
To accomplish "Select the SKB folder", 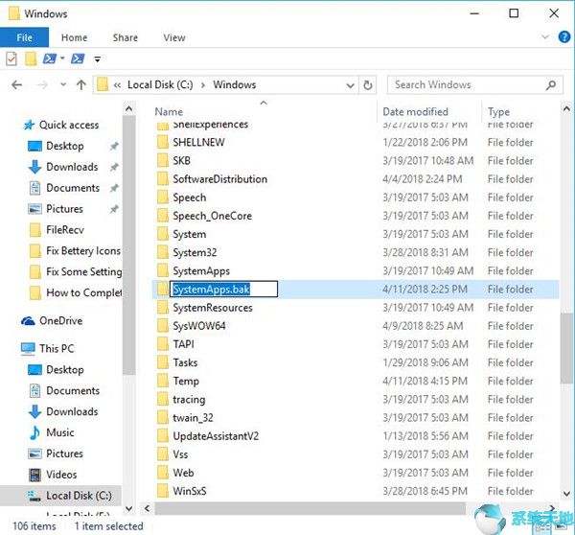I will coord(181,161).
